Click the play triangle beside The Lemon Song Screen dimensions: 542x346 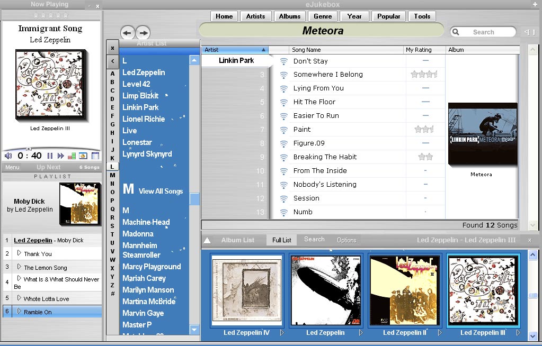[x=19, y=267]
